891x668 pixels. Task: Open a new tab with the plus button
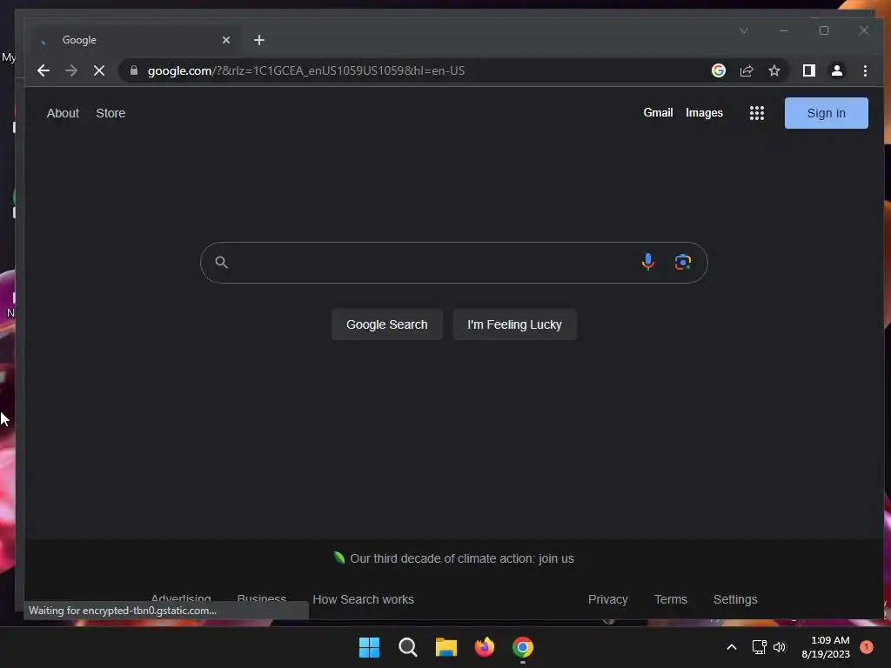[x=259, y=40]
